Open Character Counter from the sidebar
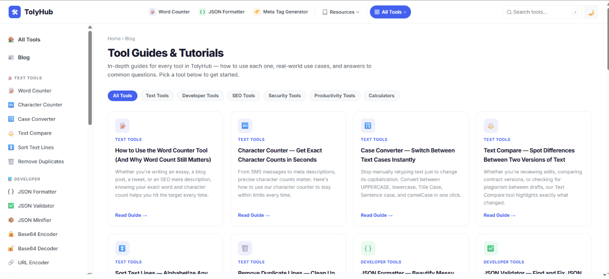Image resolution: width=609 pixels, height=279 pixels. pos(40,105)
